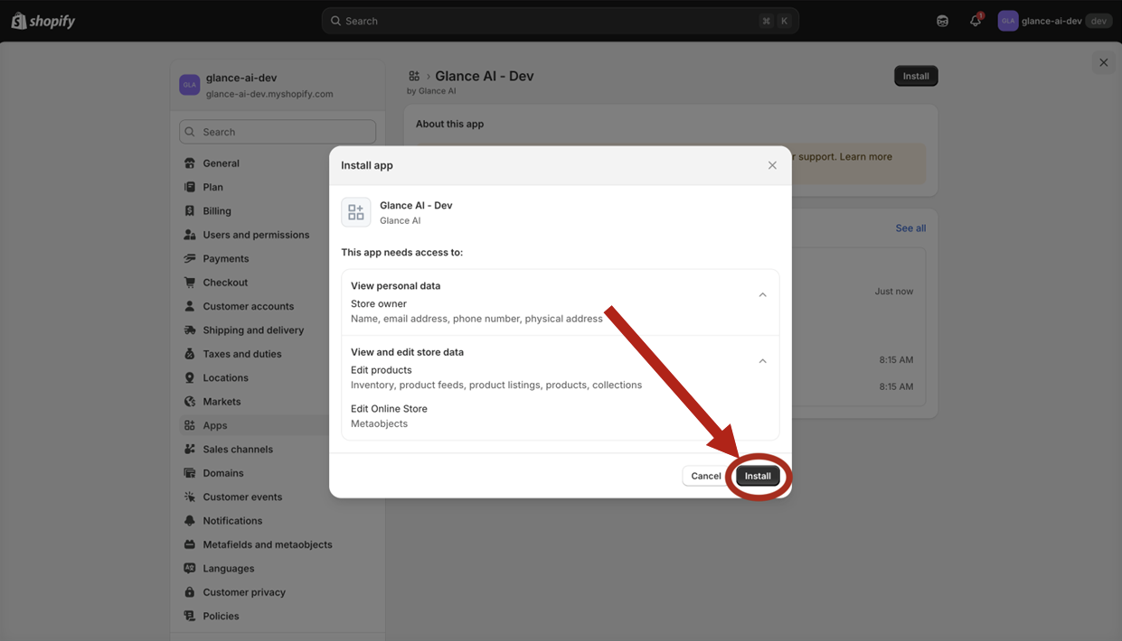The height and width of the screenshot is (641, 1122).
Task: Click the Customer privacy lock icon
Action: tap(190, 592)
